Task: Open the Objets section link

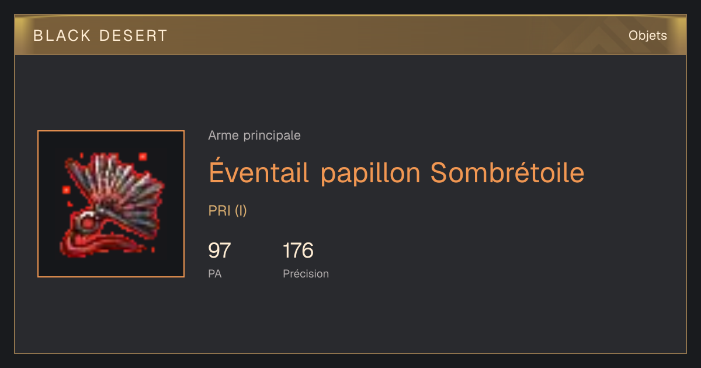Action: point(648,36)
